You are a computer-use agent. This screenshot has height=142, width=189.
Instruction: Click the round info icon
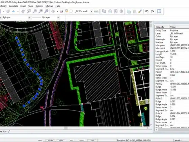coord(121,11)
